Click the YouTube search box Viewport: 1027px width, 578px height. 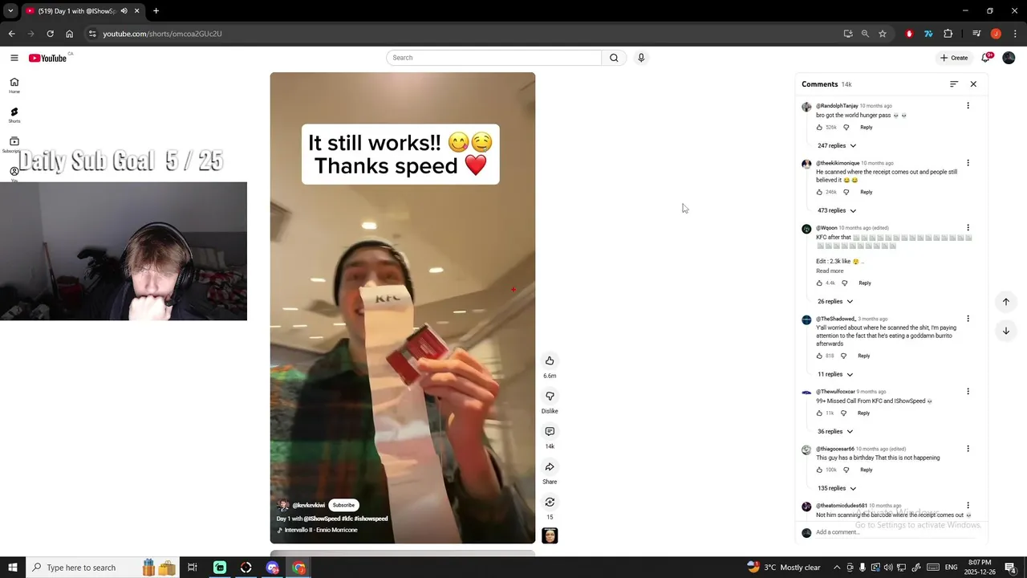point(493,58)
